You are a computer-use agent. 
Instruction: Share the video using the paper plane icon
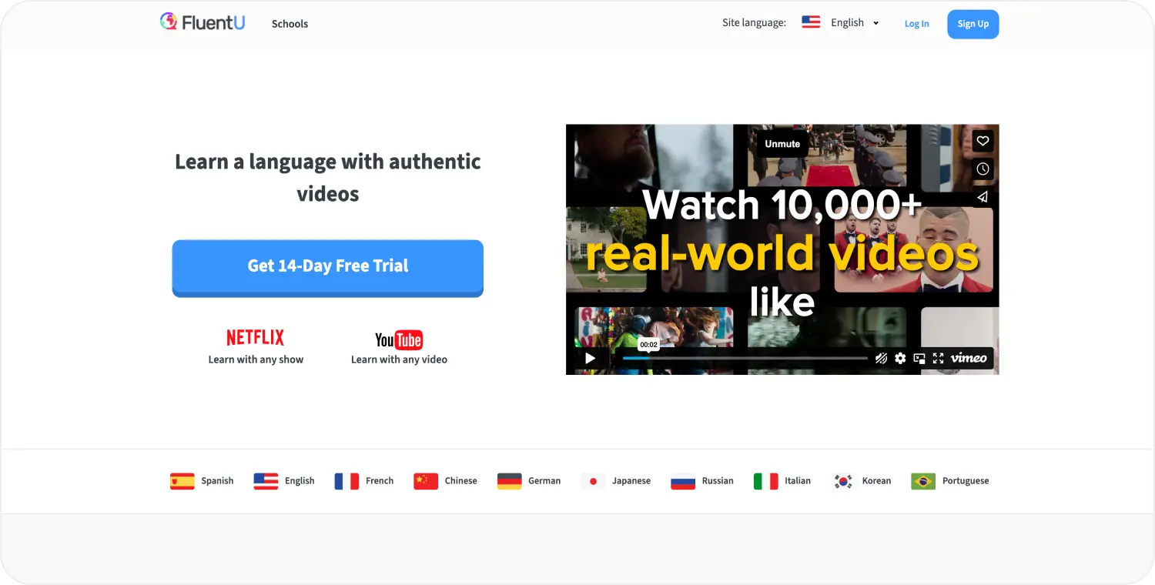coord(982,197)
